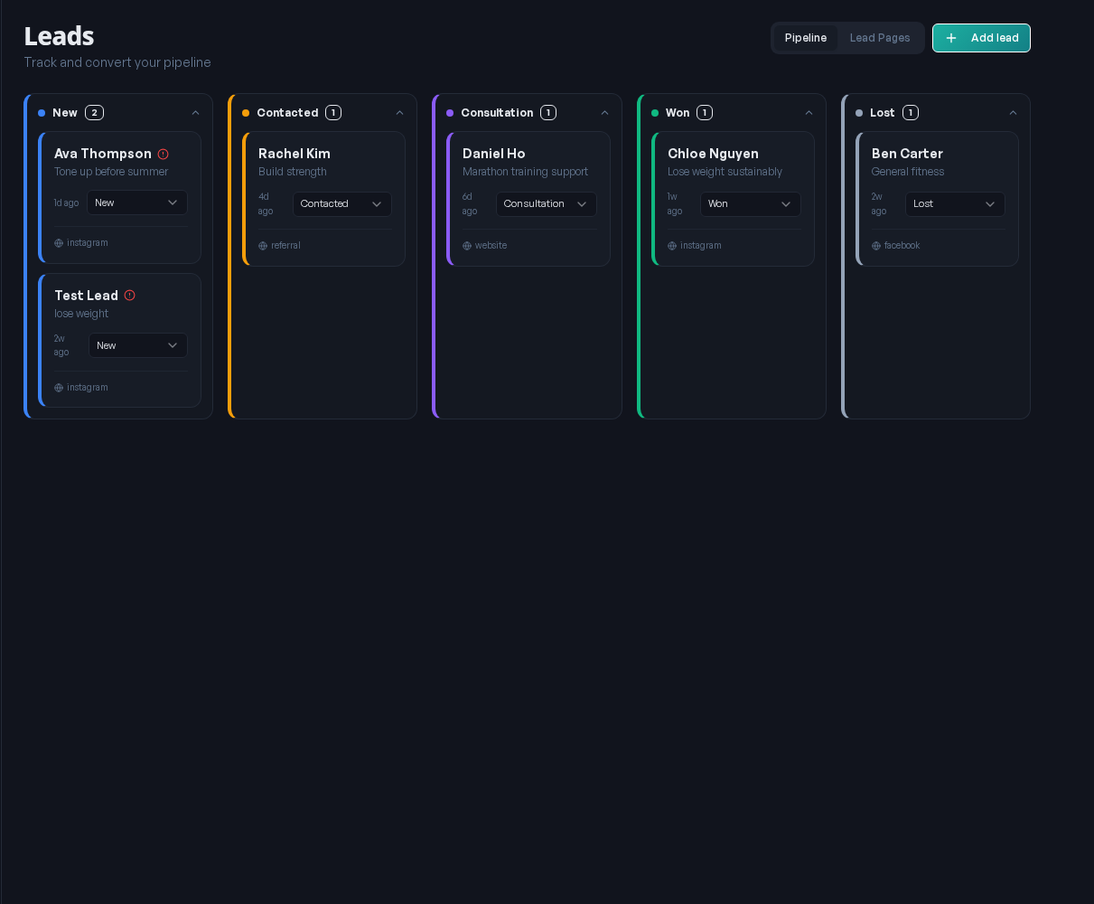
Task: Click the Add lead button
Action: point(981,38)
